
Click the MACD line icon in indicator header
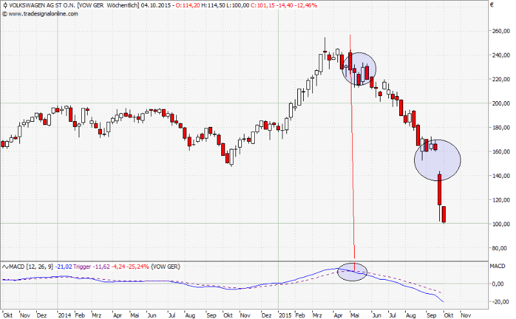coord(5,266)
